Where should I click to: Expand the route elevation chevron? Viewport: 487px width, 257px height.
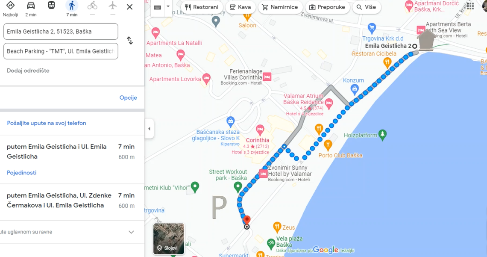[132, 232]
